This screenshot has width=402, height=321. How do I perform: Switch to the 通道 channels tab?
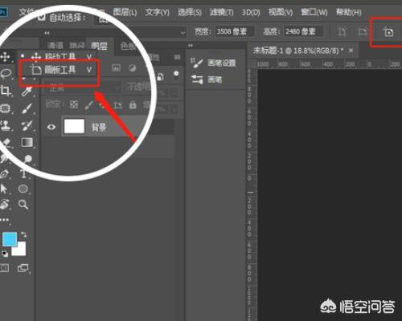[x=55, y=46]
